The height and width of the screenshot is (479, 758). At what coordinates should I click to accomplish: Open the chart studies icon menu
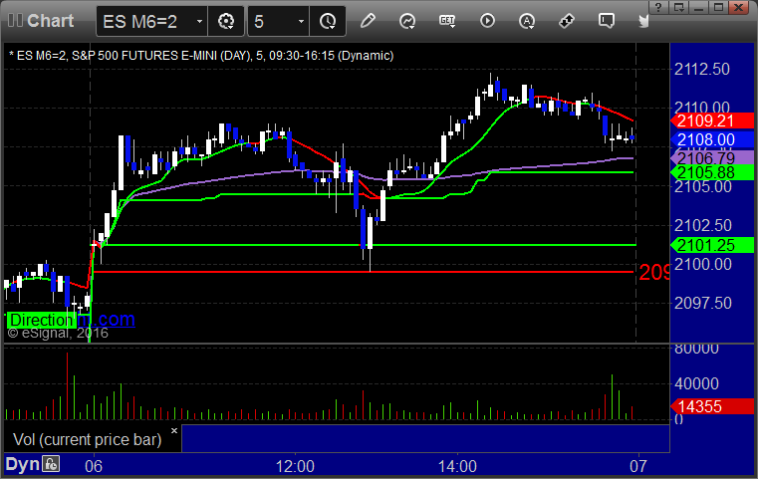pyautogui.click(x=407, y=21)
